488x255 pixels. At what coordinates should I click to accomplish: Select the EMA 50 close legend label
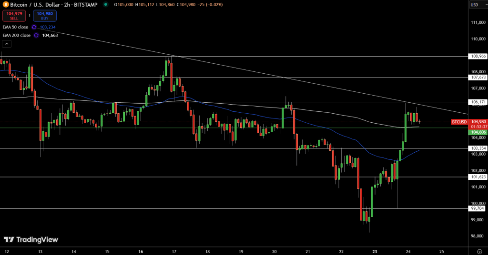[x=15, y=27]
